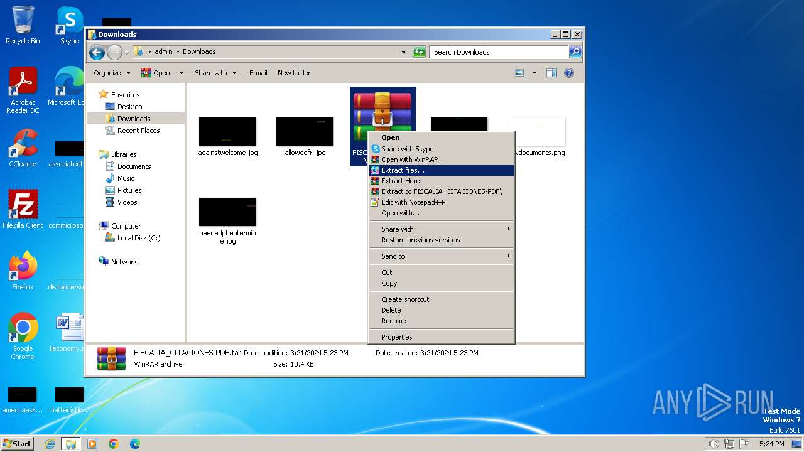This screenshot has height=452, width=804.
Task: Click the search magnifier icon
Action: click(x=575, y=52)
